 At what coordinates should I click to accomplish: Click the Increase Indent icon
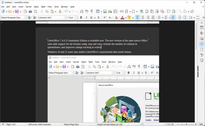pos(180,17)
